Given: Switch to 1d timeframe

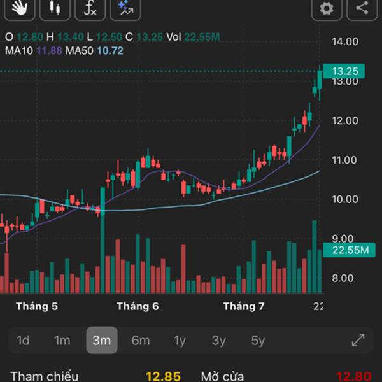Looking at the screenshot, I should point(23,341).
